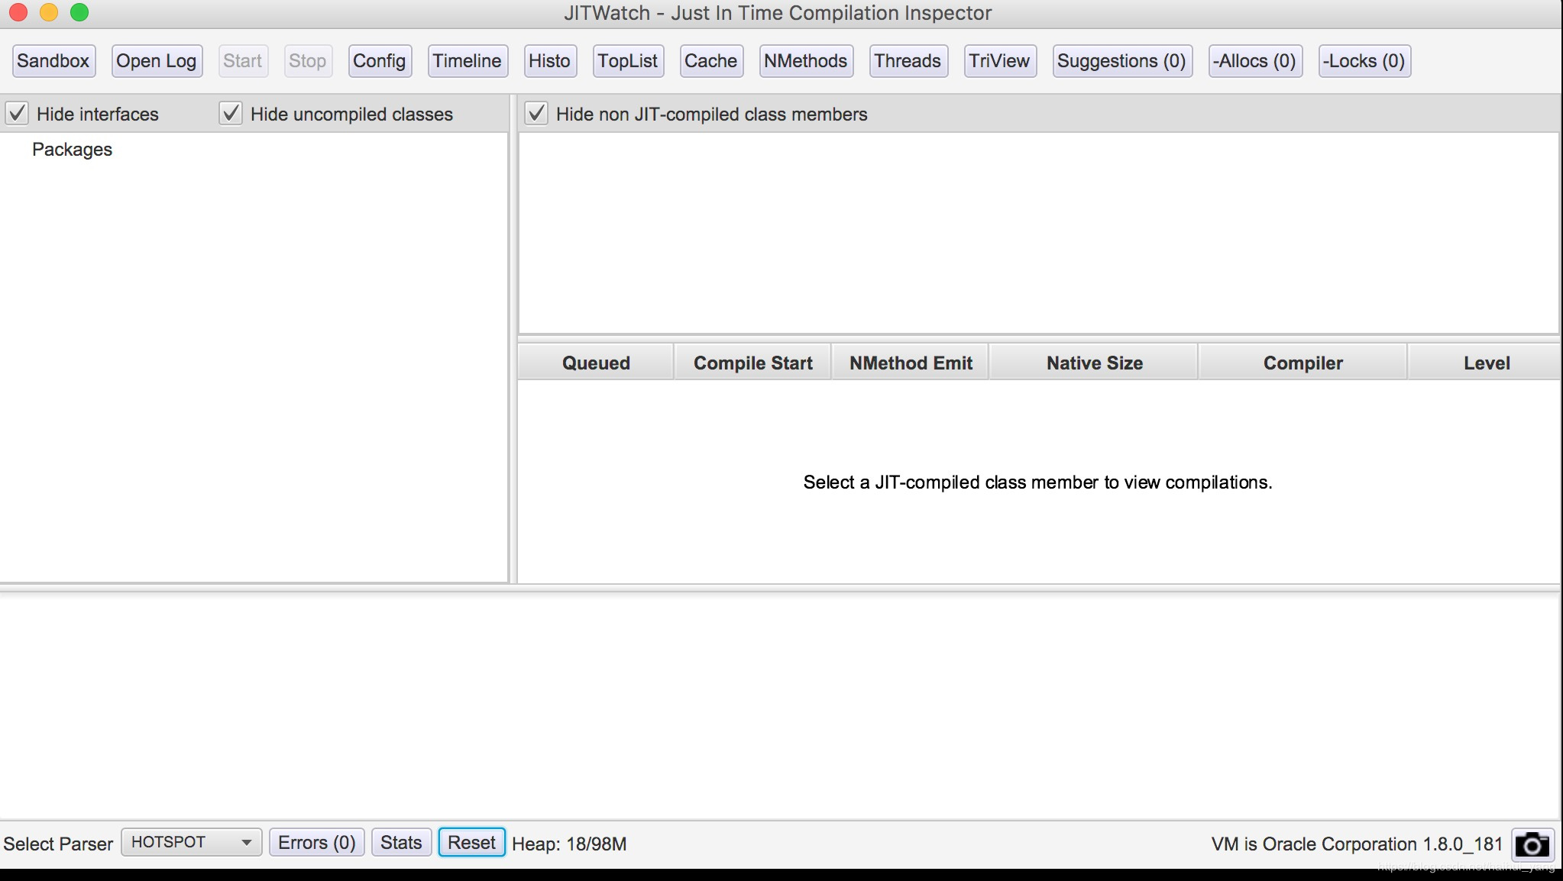Open the Histo chart
The width and height of the screenshot is (1563, 881).
549,61
